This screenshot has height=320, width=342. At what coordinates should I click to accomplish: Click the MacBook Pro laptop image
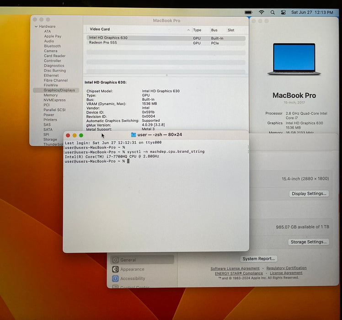pos(294,59)
